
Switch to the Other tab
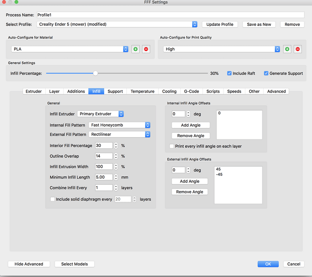click(x=254, y=91)
